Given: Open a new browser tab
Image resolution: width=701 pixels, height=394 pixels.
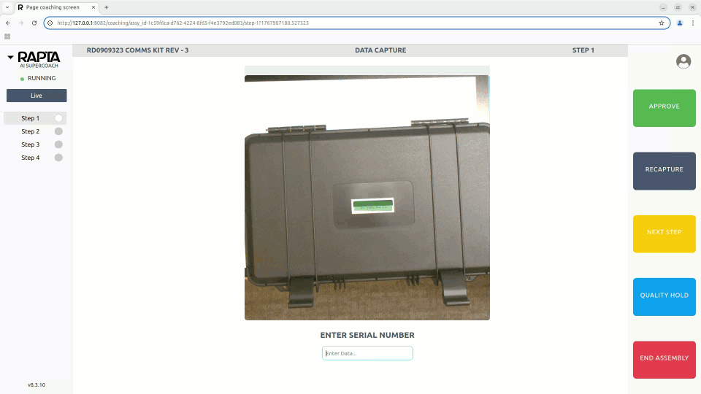Looking at the screenshot, I should [107, 7].
